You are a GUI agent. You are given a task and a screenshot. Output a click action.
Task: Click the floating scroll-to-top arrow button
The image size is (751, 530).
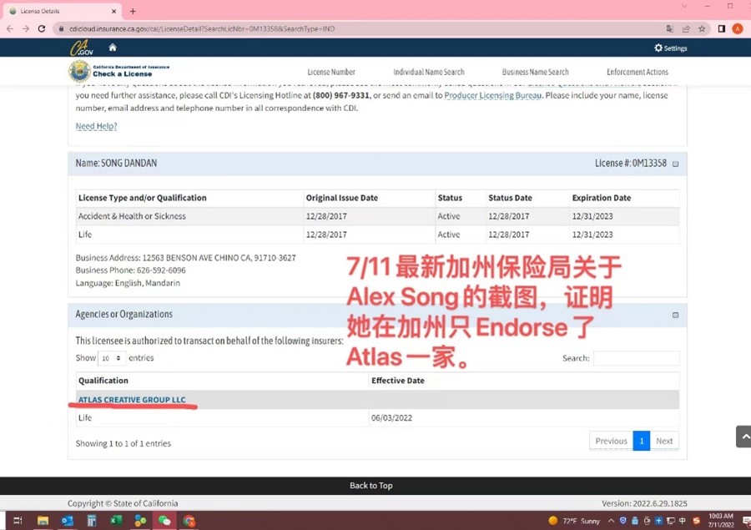tap(743, 437)
